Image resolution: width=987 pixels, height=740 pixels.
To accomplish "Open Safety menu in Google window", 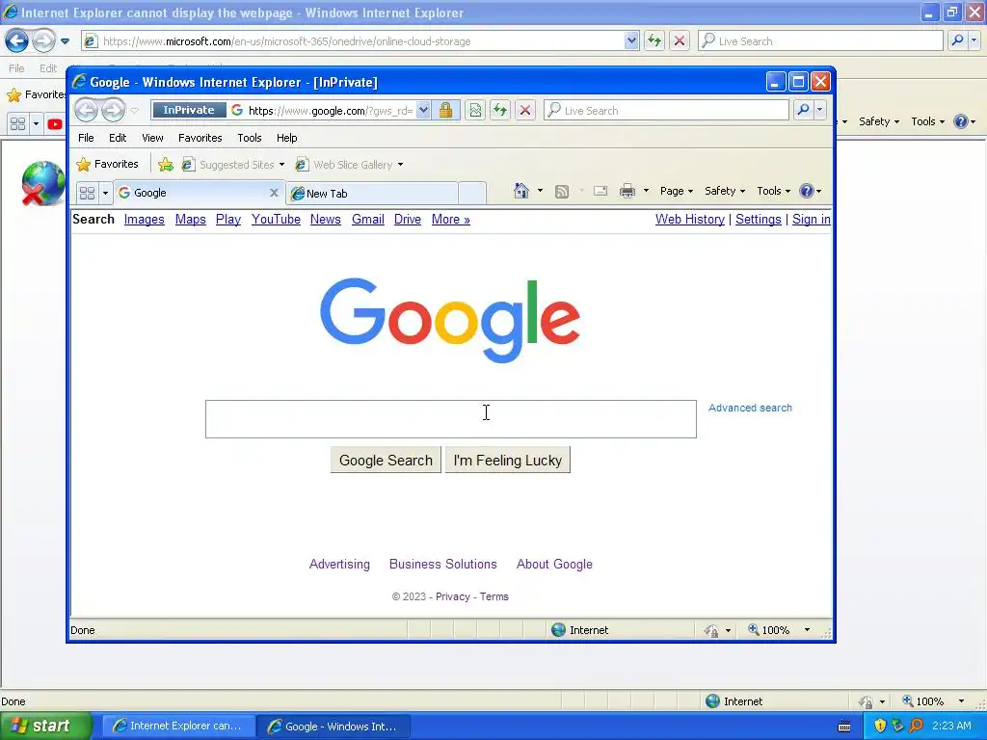I will pyautogui.click(x=725, y=191).
